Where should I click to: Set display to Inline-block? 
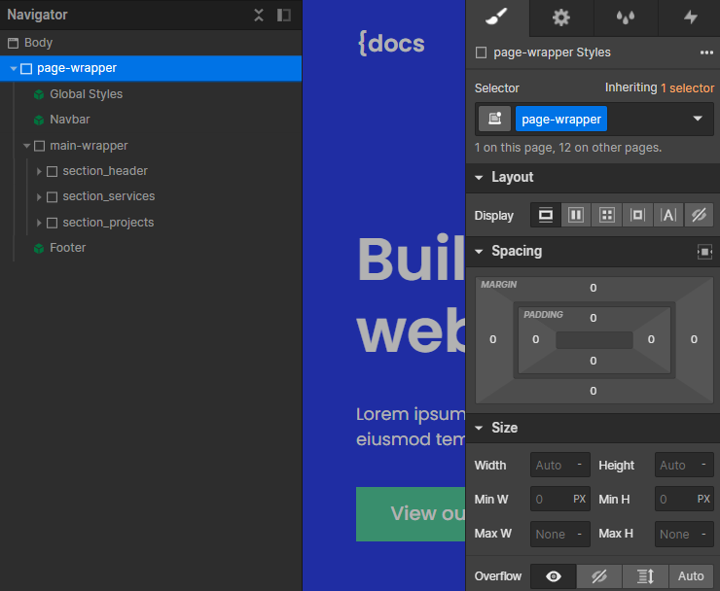click(x=637, y=215)
